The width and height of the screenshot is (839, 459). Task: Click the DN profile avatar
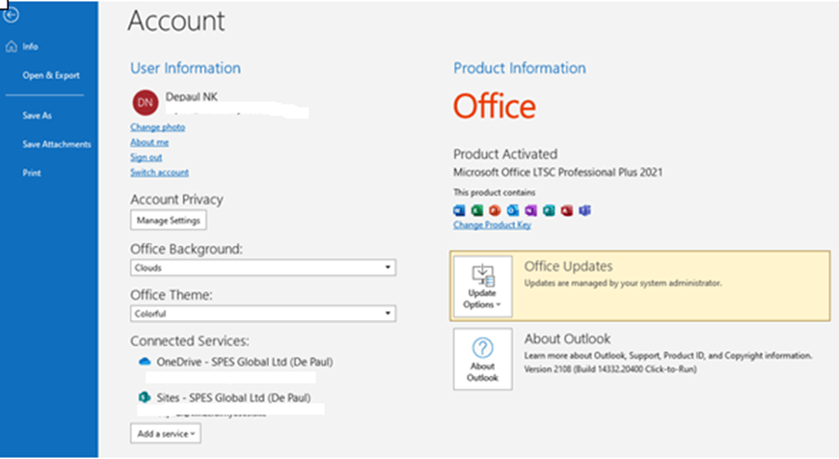[145, 102]
